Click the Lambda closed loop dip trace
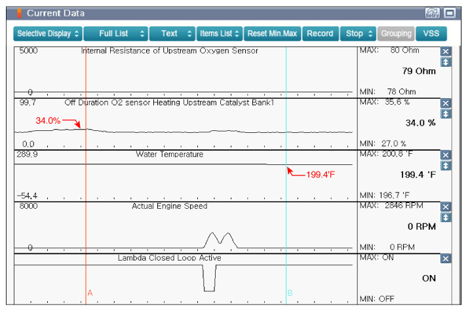This screenshot has height=311, width=468. (x=209, y=278)
